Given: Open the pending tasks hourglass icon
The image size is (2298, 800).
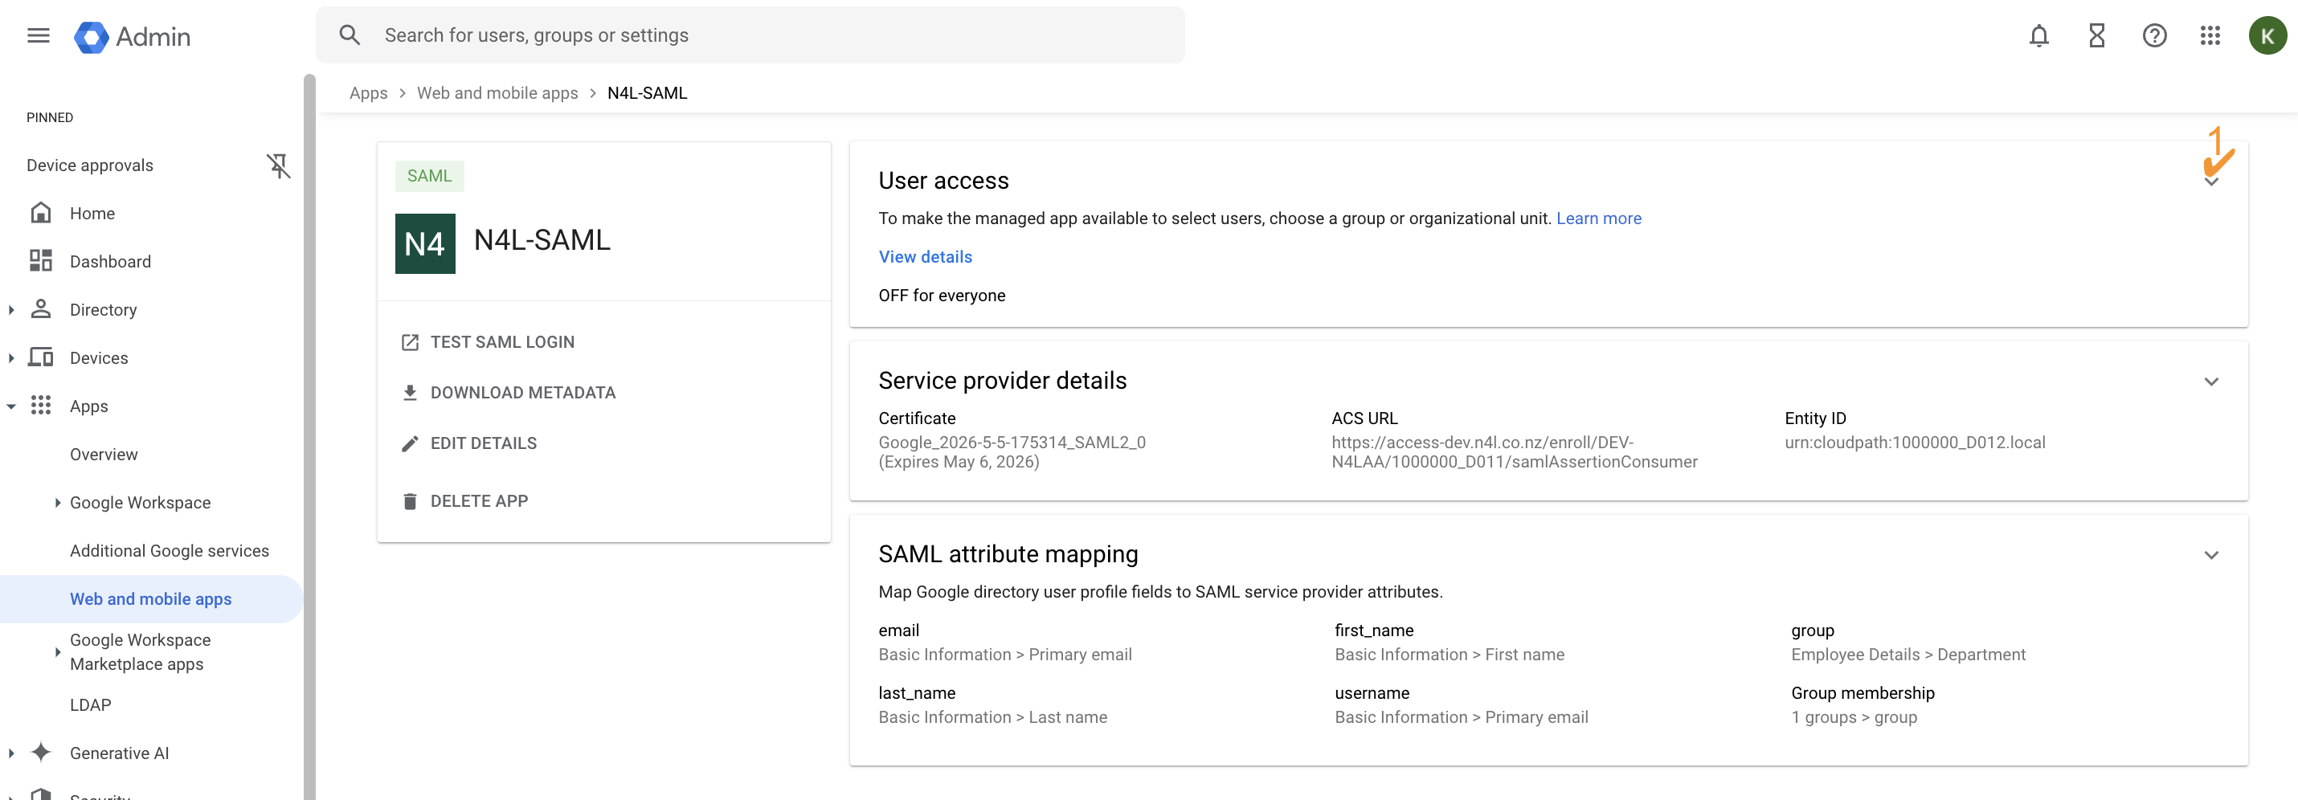Looking at the screenshot, I should point(2096,35).
